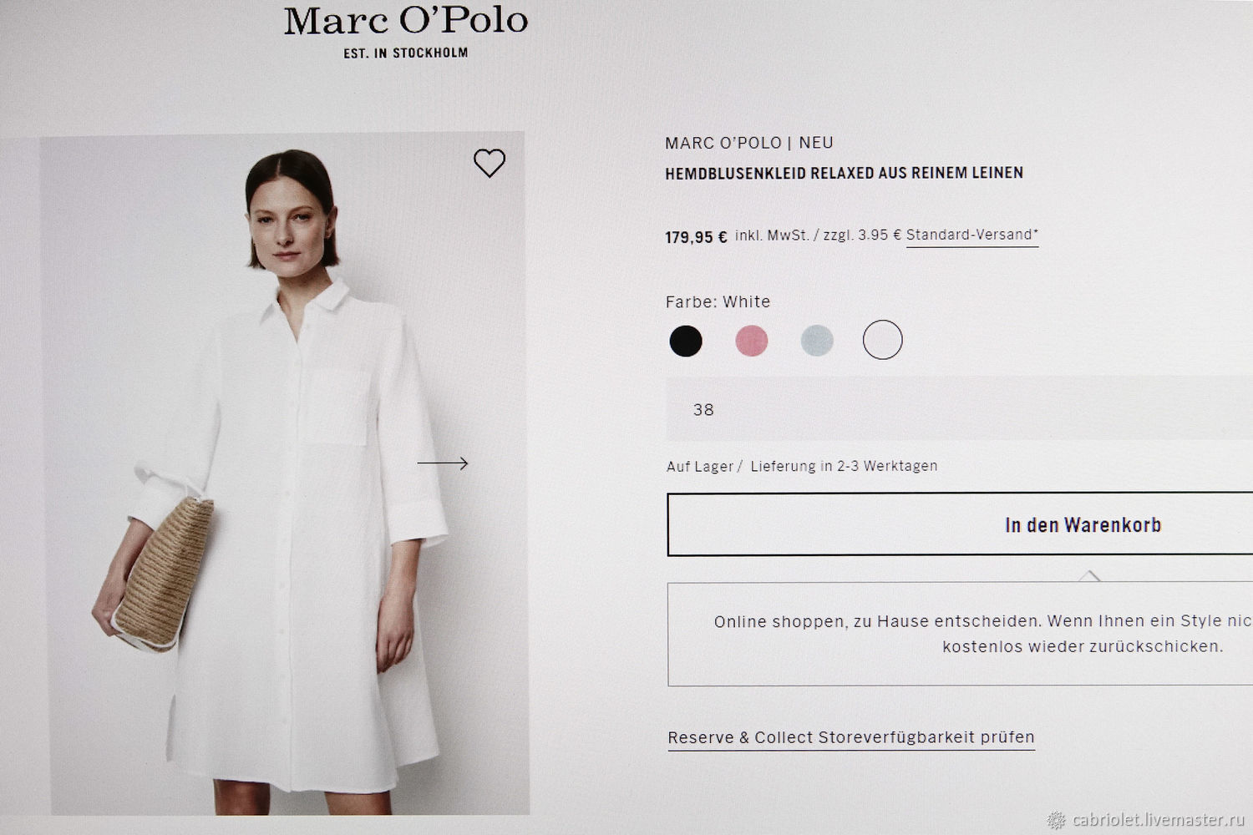Open the size 38 dropdown

pyautogui.click(x=959, y=408)
